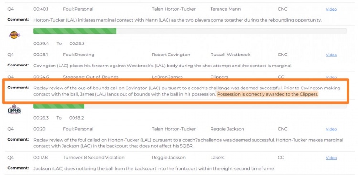
Task: Click the CNC decision at 00:28.1
Action: pos(283,55)
